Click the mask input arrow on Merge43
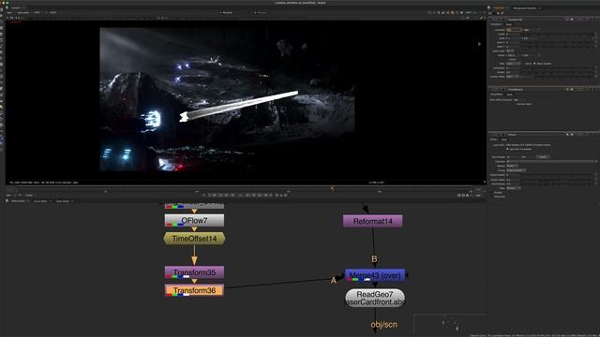The height and width of the screenshot is (337, 600). point(407,275)
